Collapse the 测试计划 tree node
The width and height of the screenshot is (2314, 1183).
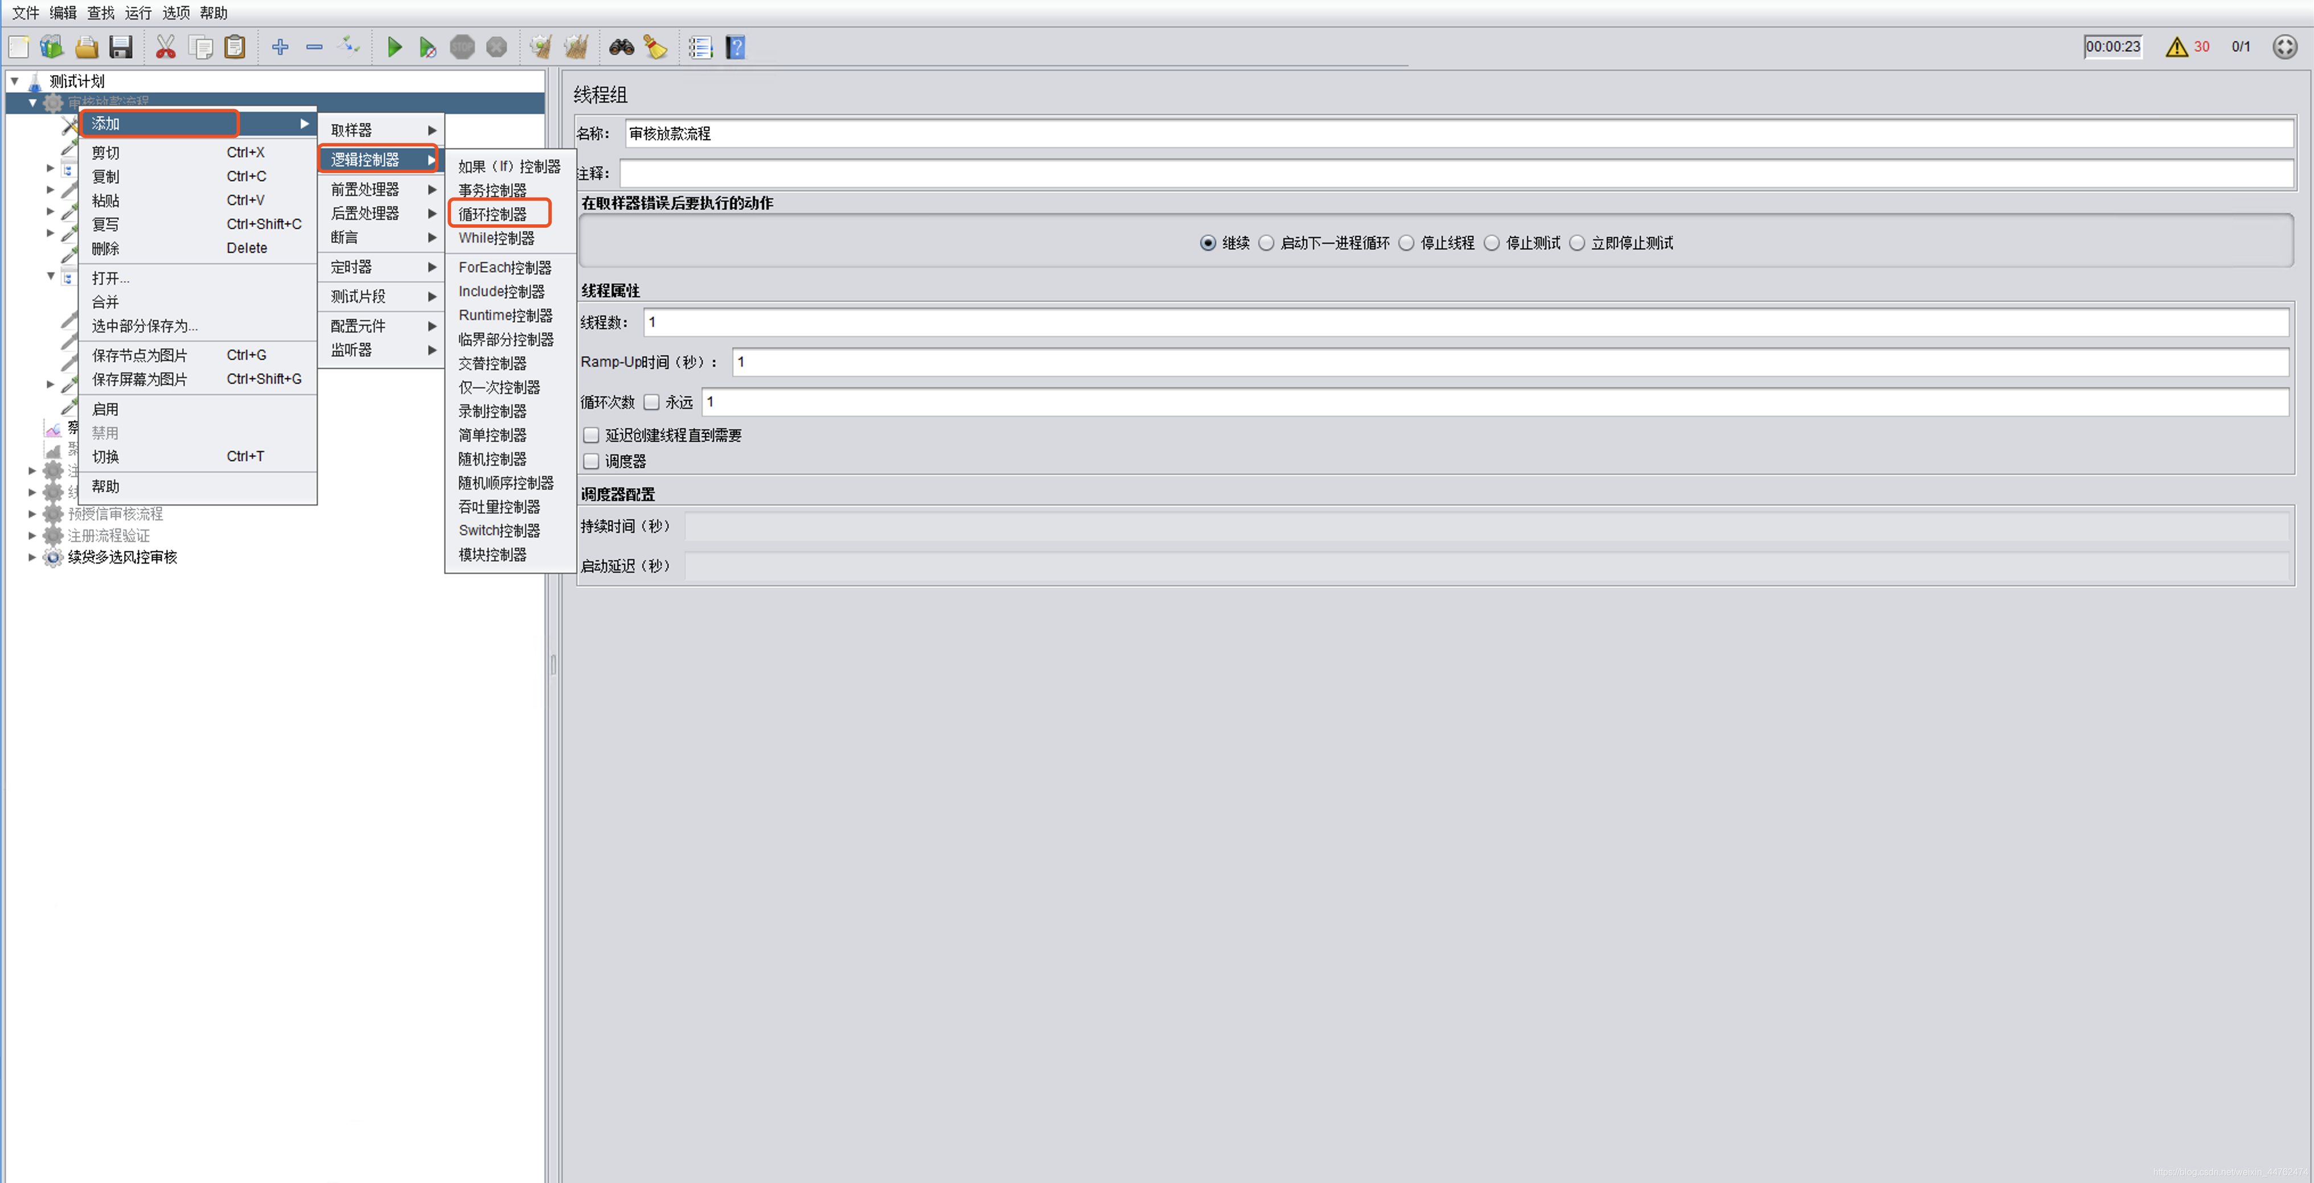click(x=14, y=81)
